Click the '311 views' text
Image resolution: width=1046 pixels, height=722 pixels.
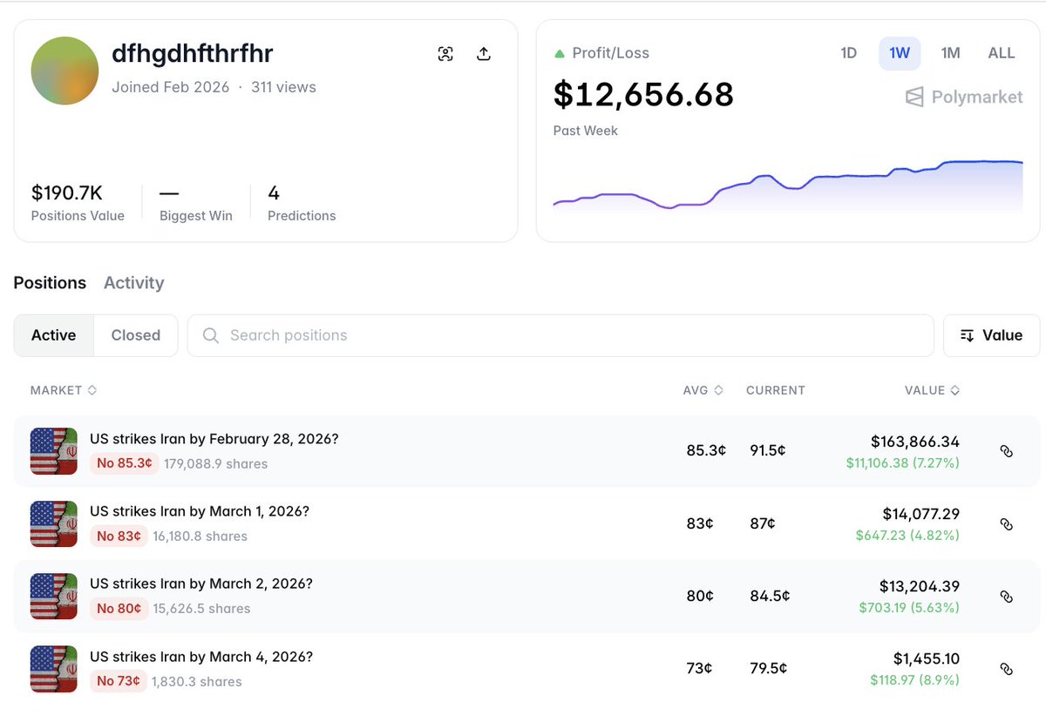point(283,87)
